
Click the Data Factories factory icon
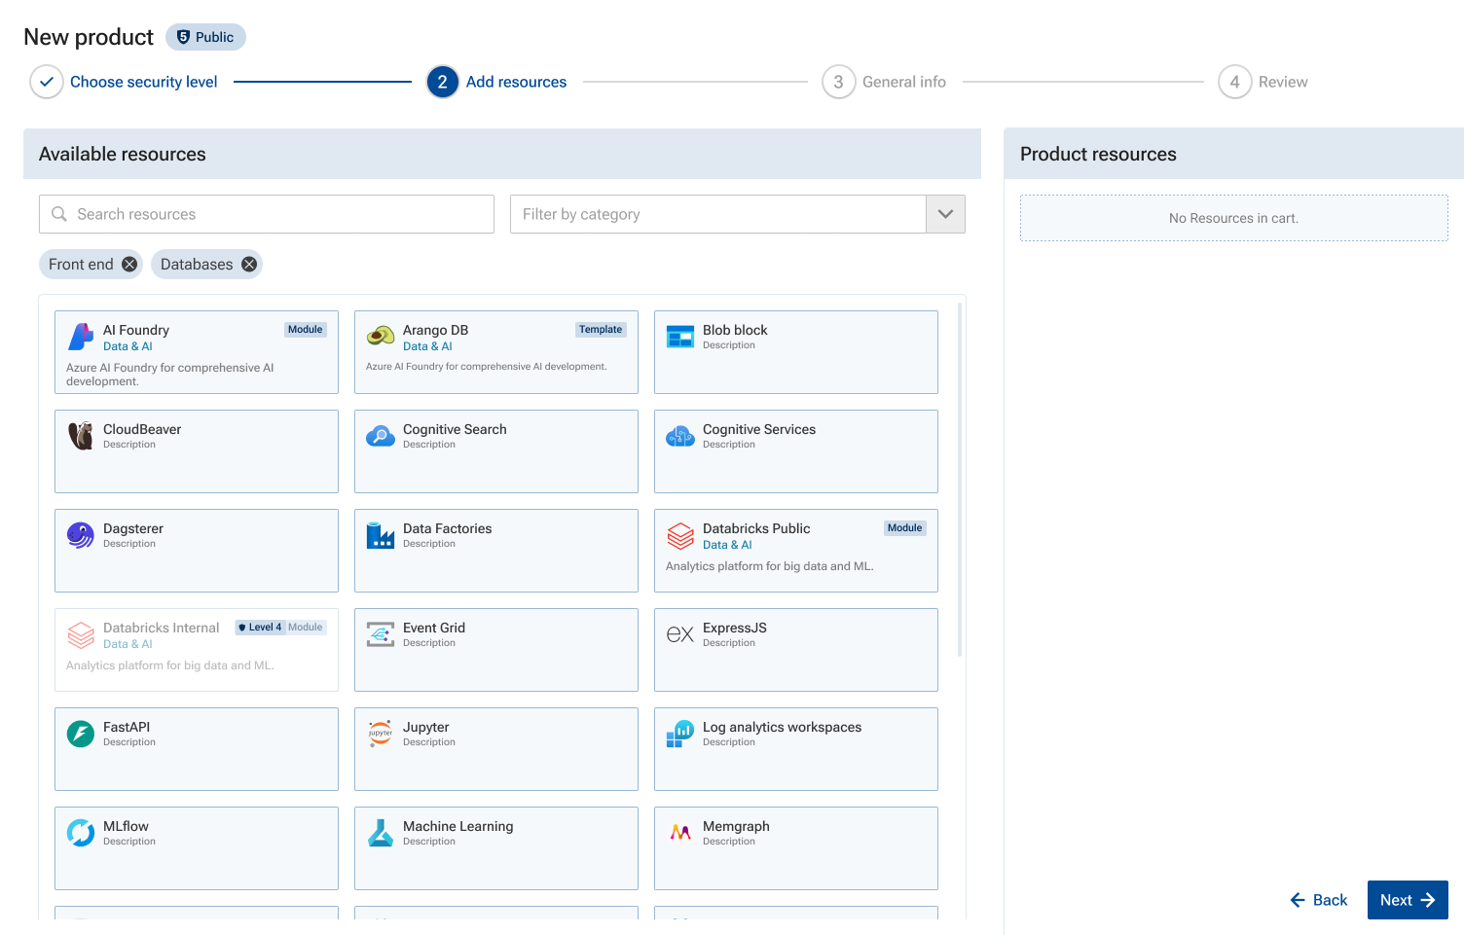click(x=381, y=535)
